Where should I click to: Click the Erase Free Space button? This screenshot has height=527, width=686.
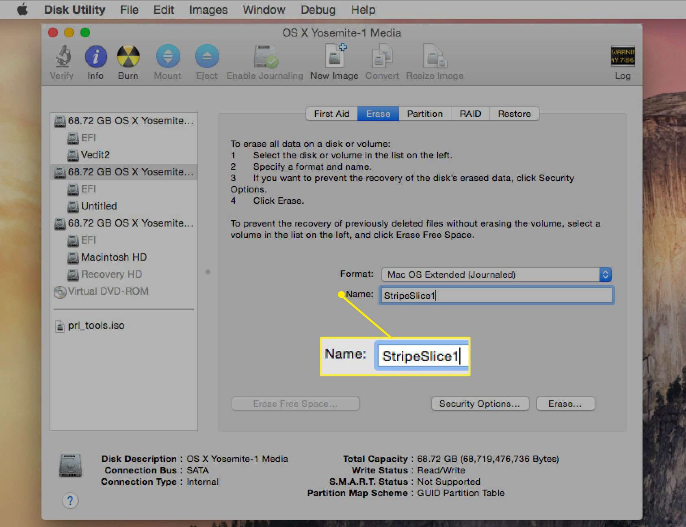point(296,404)
